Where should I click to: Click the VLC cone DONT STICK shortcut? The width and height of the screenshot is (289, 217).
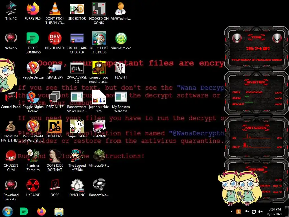(x=55, y=13)
